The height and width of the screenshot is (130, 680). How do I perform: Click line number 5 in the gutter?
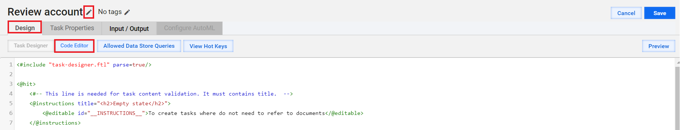coord(11,103)
